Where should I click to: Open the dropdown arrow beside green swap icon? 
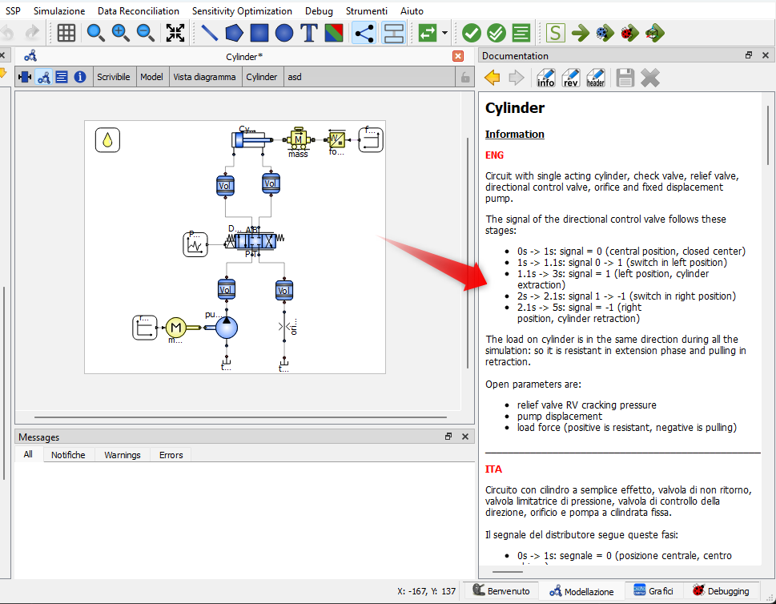(444, 33)
